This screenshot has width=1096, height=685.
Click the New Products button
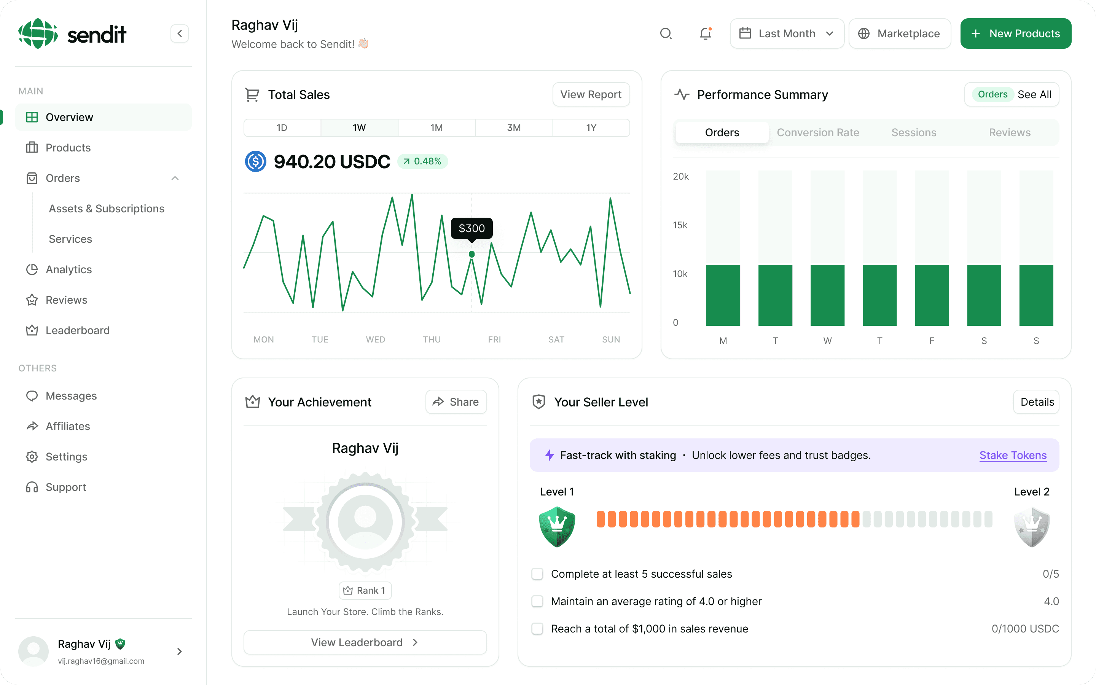1016,33
